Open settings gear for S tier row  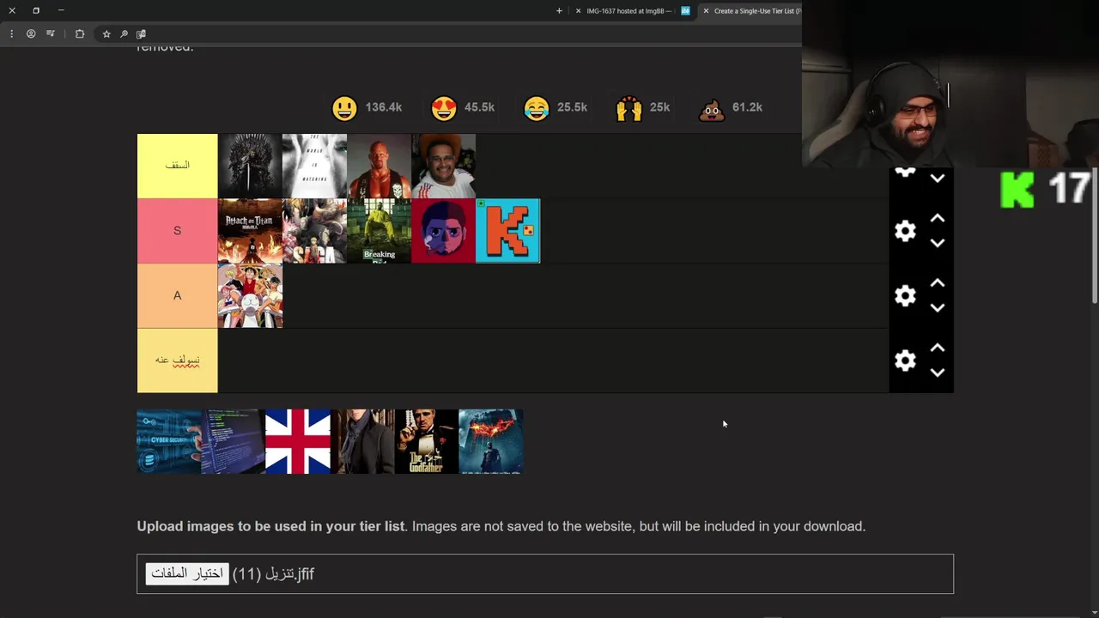[x=905, y=231]
